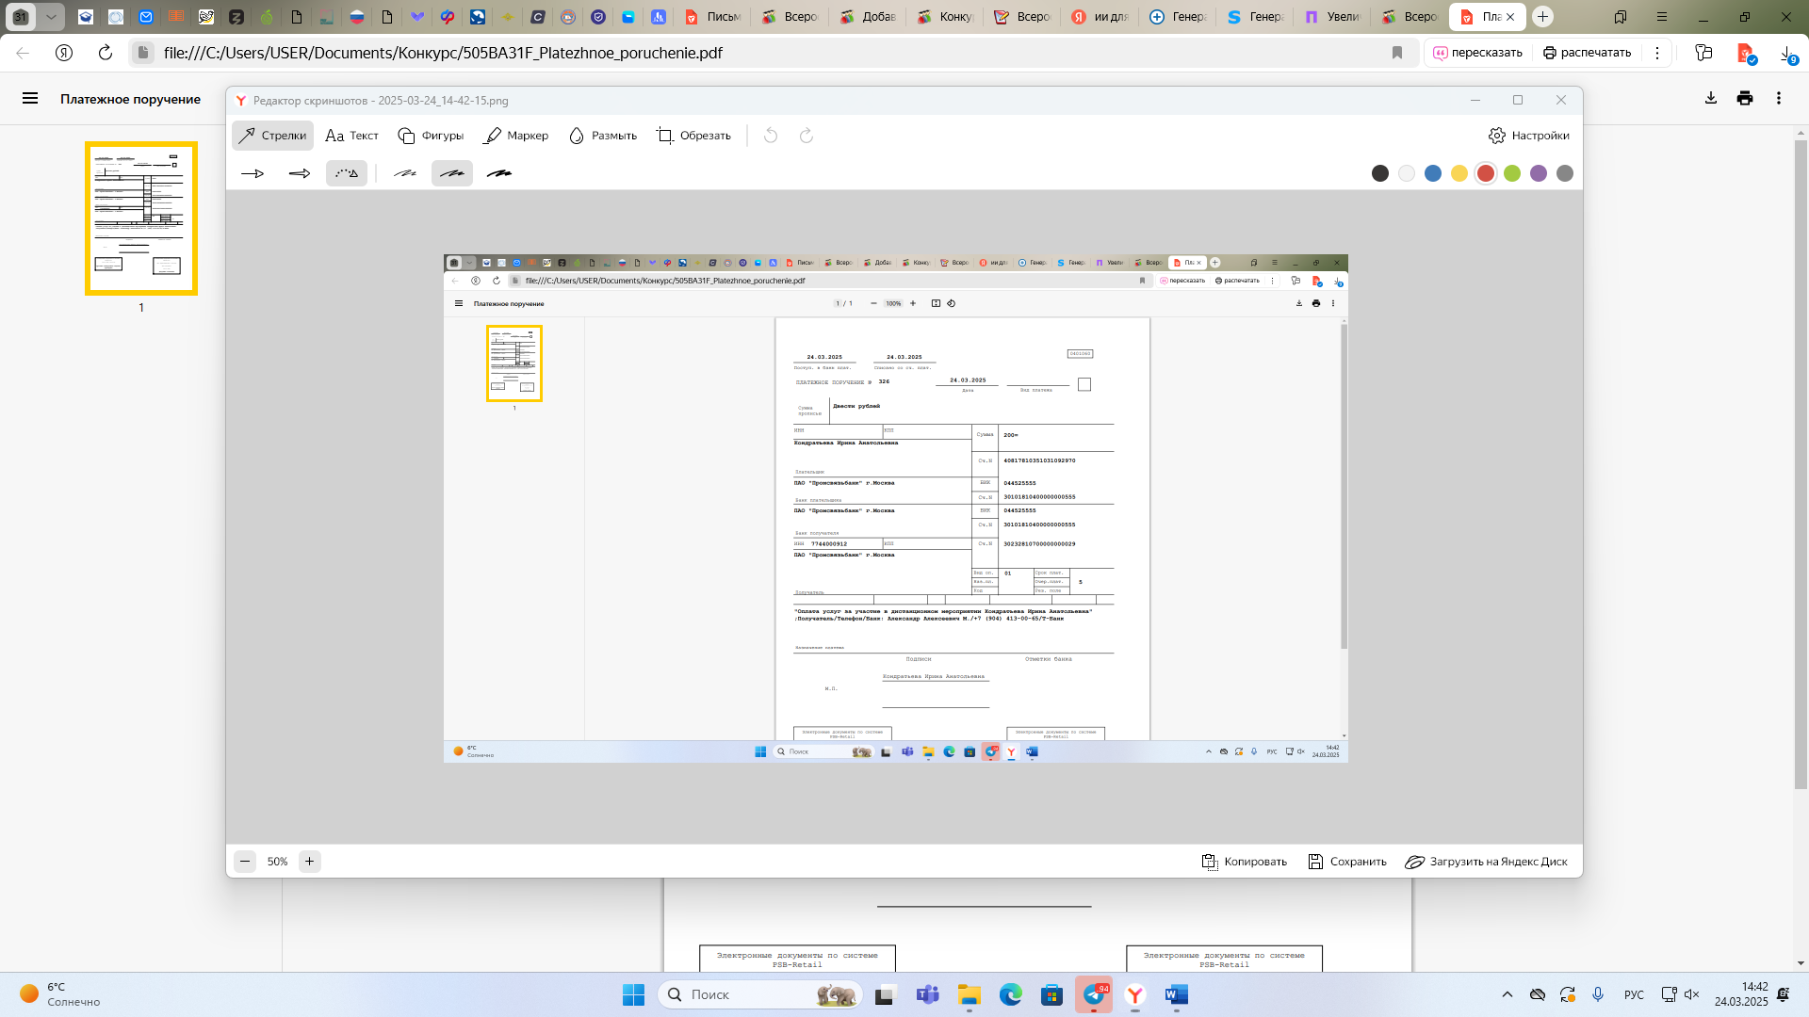This screenshot has width=1809, height=1017.
Task: Open Microsoft Word from the taskbar
Action: (x=1177, y=994)
